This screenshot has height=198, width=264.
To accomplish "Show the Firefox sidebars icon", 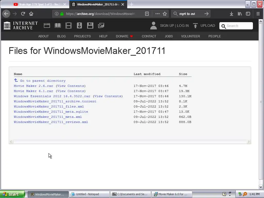I will [x=248, y=14].
